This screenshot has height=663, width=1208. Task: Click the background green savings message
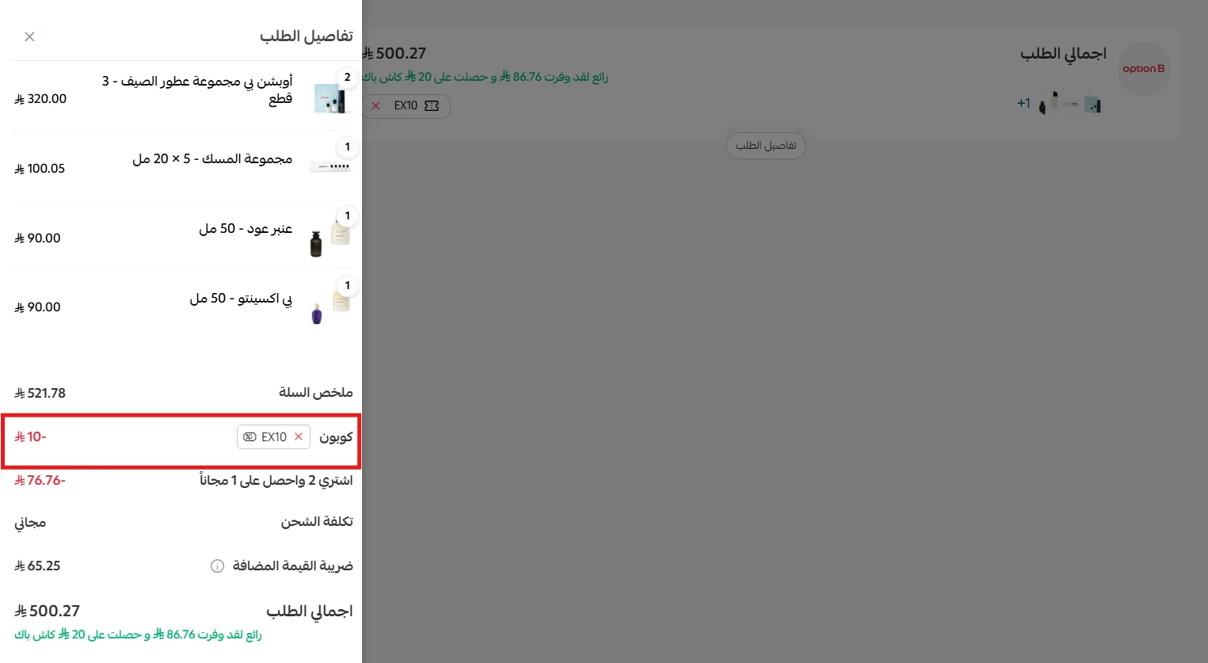tap(485, 77)
